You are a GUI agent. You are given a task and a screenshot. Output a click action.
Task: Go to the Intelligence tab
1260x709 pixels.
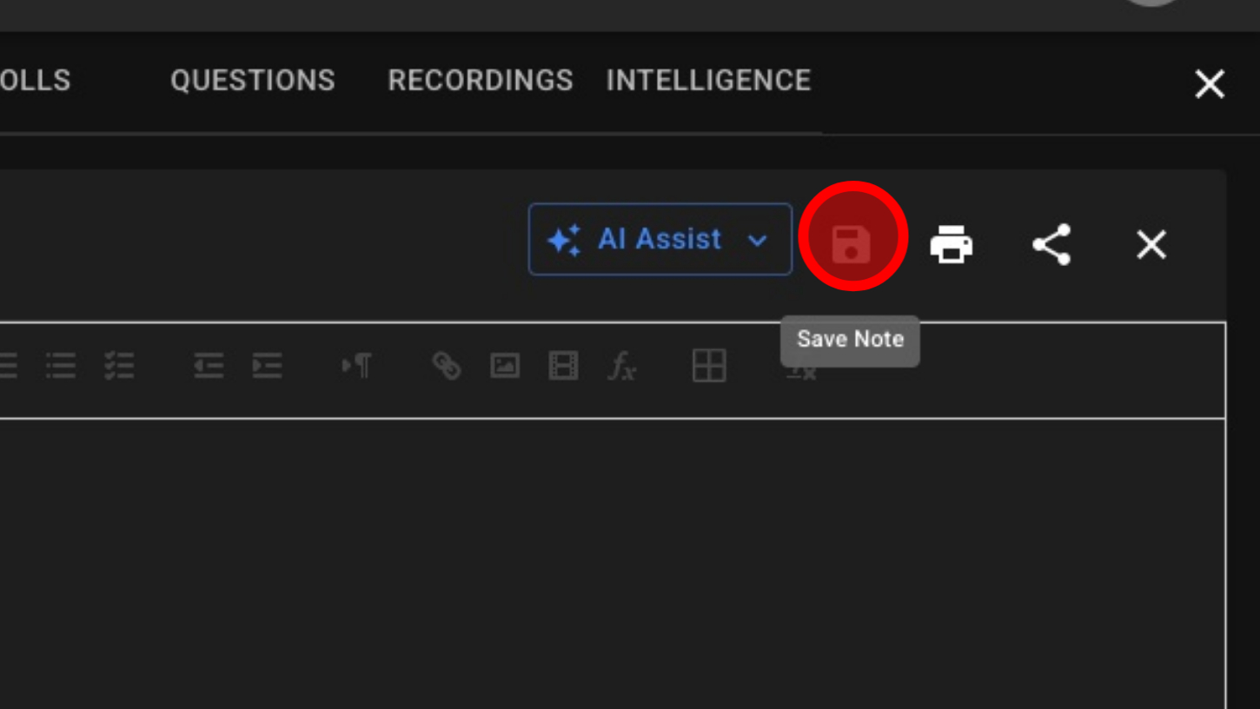tap(708, 81)
